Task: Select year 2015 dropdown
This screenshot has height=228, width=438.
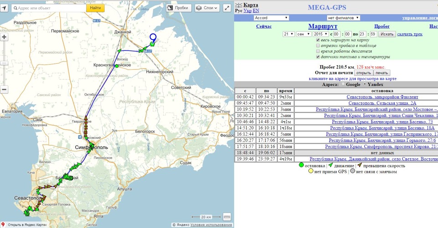Action: pyautogui.click(x=320, y=34)
